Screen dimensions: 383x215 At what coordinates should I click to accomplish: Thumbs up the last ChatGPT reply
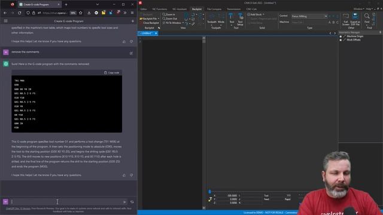(124, 175)
